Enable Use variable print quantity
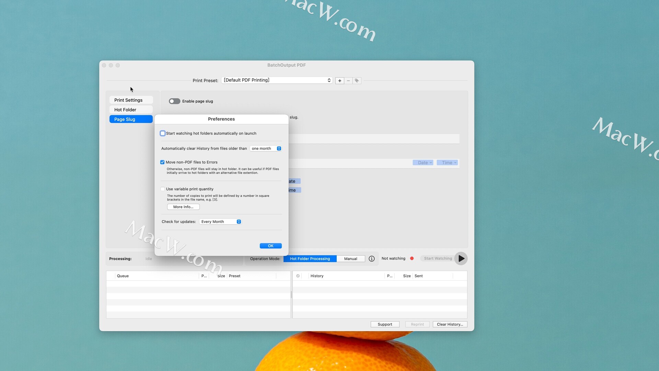 tap(163, 189)
